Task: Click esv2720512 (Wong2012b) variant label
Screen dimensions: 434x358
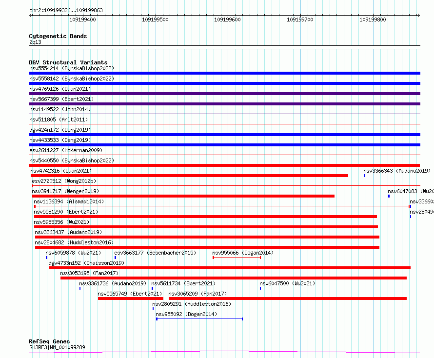Action: (x=64, y=181)
